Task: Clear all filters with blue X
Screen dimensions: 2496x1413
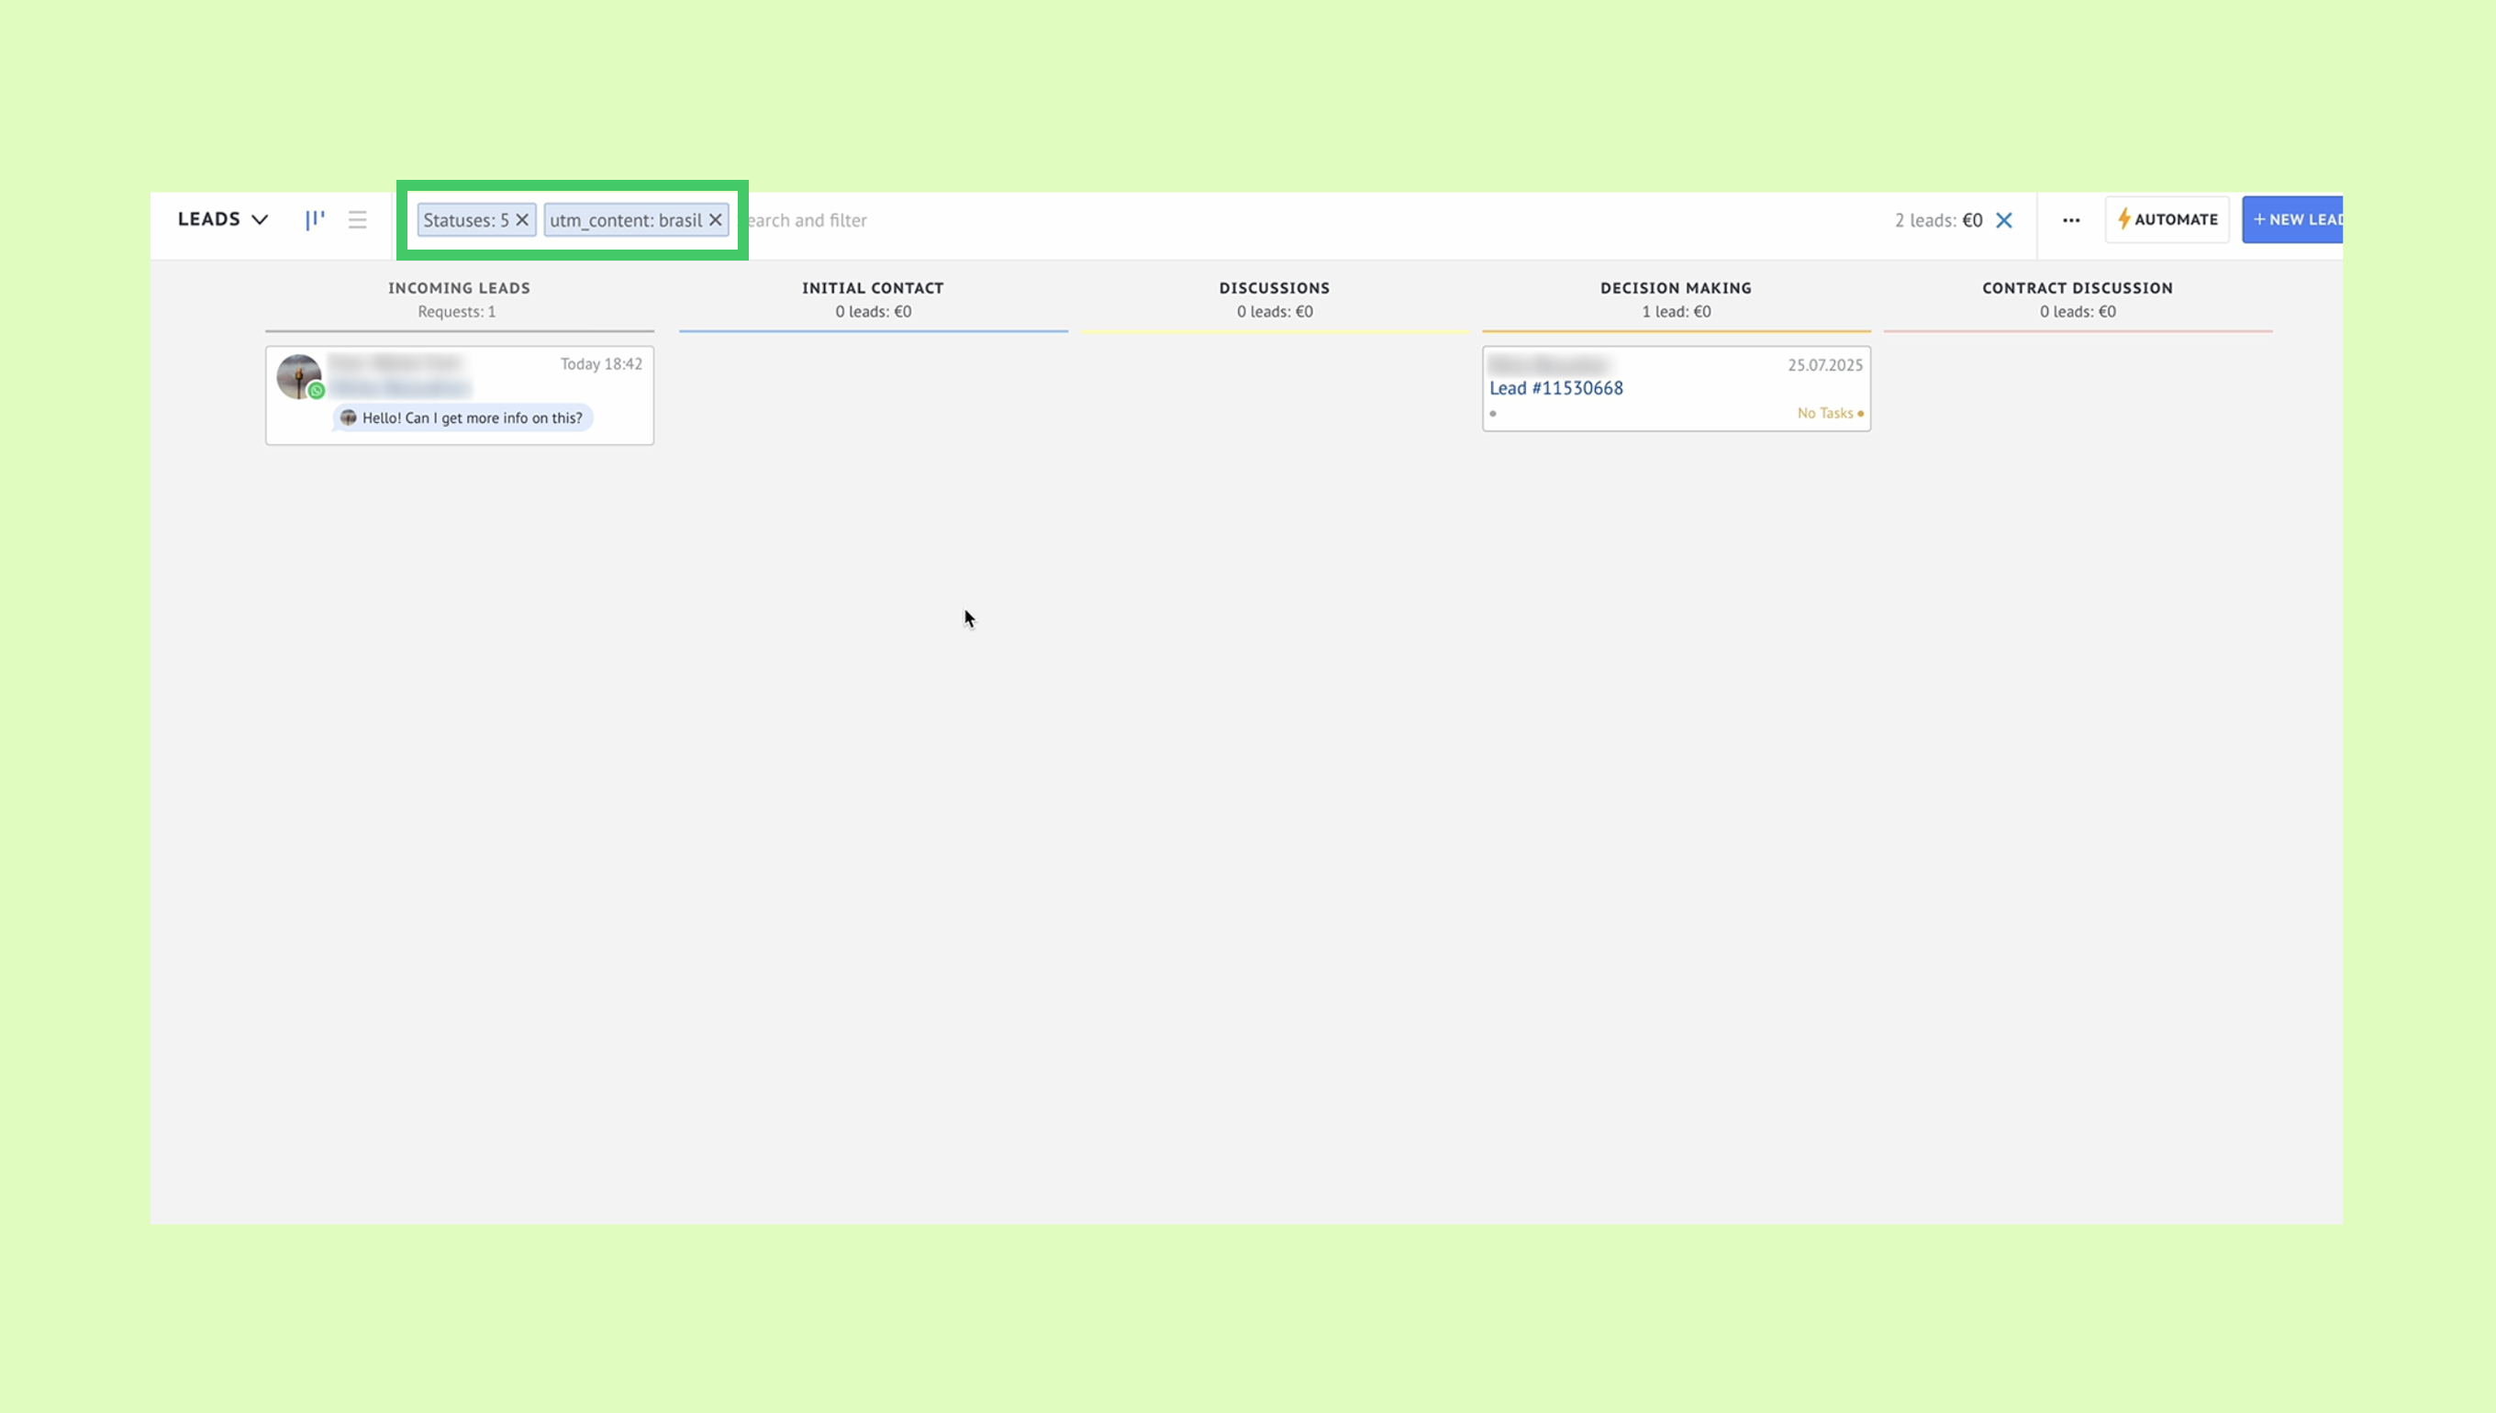Action: point(2004,220)
